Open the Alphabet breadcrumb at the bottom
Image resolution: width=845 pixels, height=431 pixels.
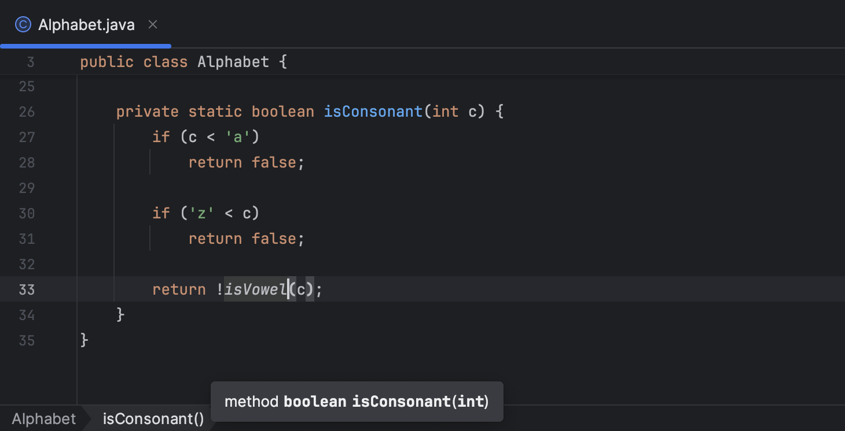point(43,418)
